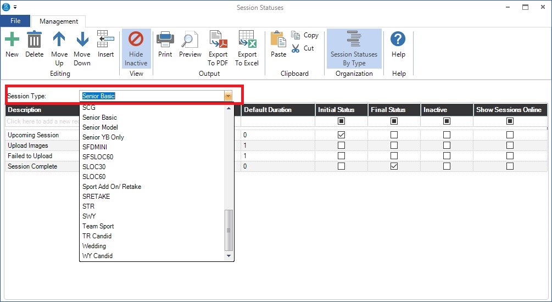Sort by Default Duration column header
This screenshot has width=552, height=302.
tap(278, 110)
